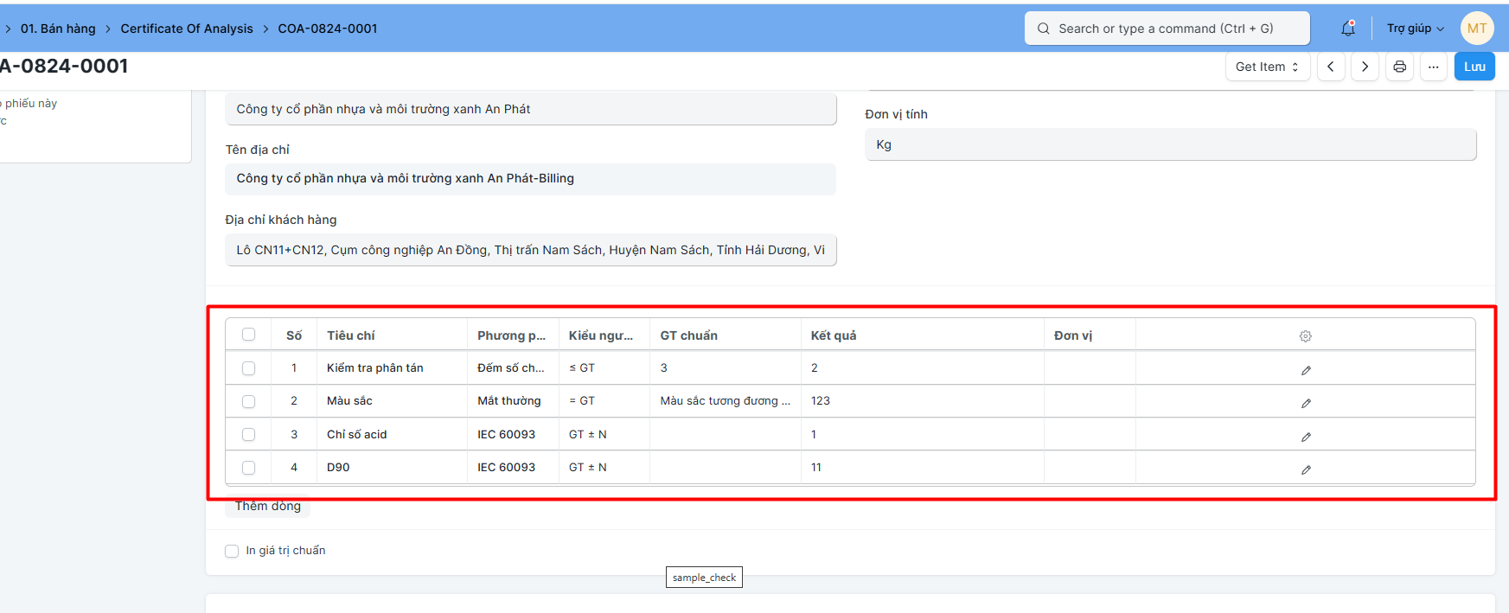
Task: Go to next document arrow
Action: coord(1365,67)
